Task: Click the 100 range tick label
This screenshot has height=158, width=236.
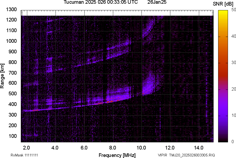Action: coord(13,136)
